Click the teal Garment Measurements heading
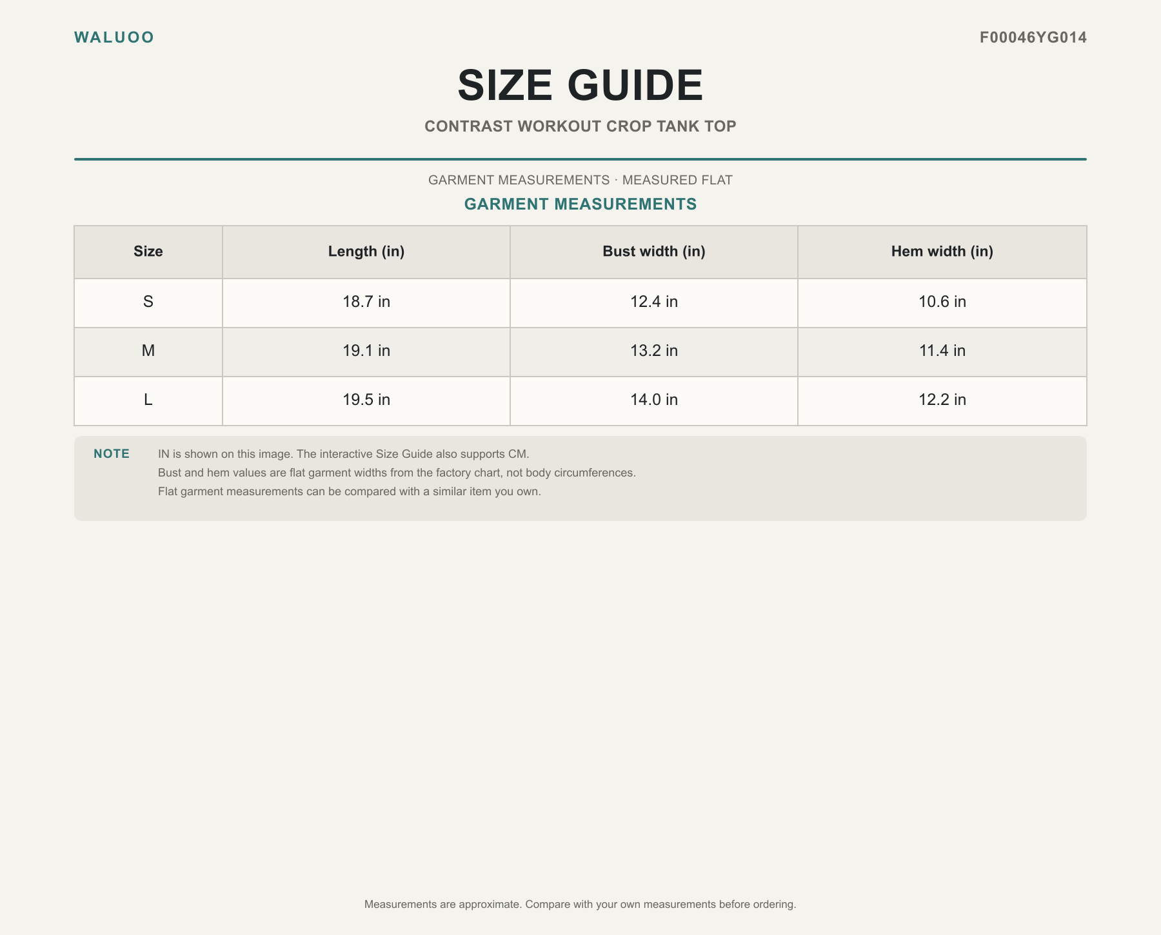 tap(580, 204)
